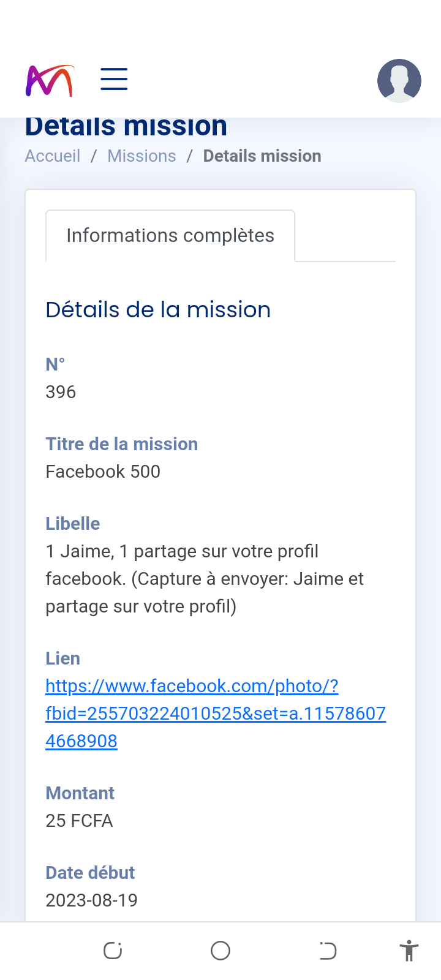Open Missions breadcrumb link
Viewport: 441px width, 980px height.
[x=141, y=156]
